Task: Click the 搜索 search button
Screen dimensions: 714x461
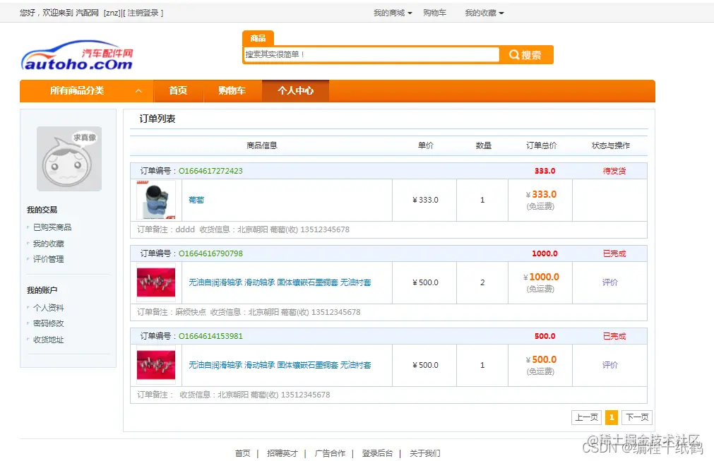Action: point(526,54)
